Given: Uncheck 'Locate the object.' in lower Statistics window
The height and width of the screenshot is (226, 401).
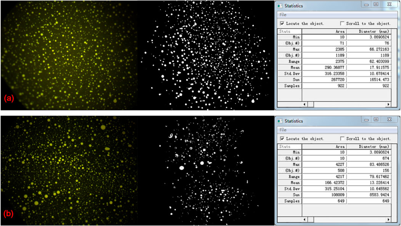Looking at the screenshot, I should coord(282,139).
